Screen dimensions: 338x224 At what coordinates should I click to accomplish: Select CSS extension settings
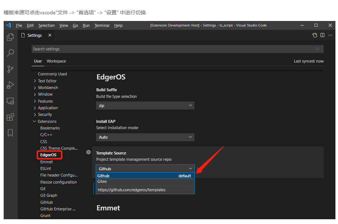tap(43, 142)
